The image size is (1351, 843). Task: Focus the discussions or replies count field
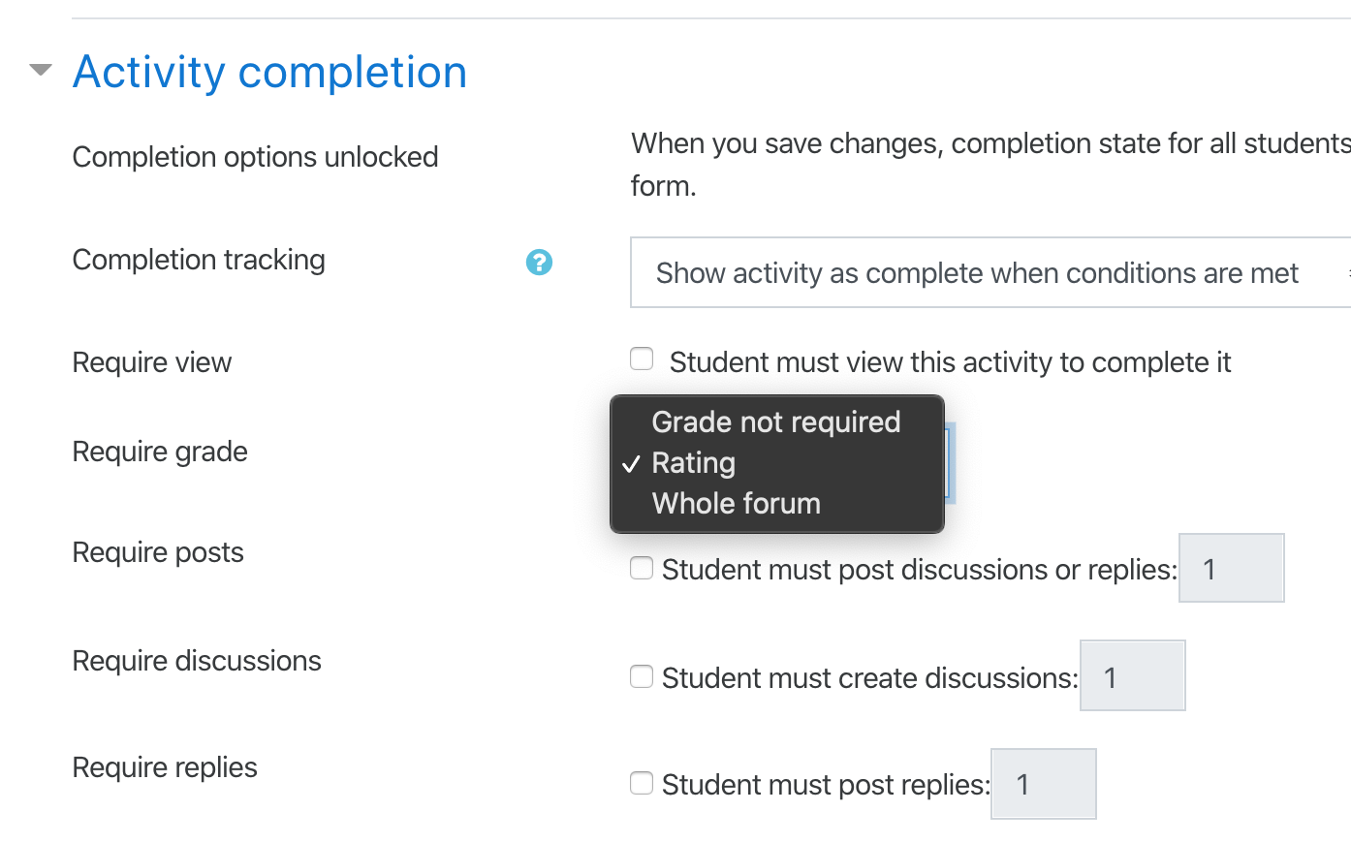[x=1232, y=568]
